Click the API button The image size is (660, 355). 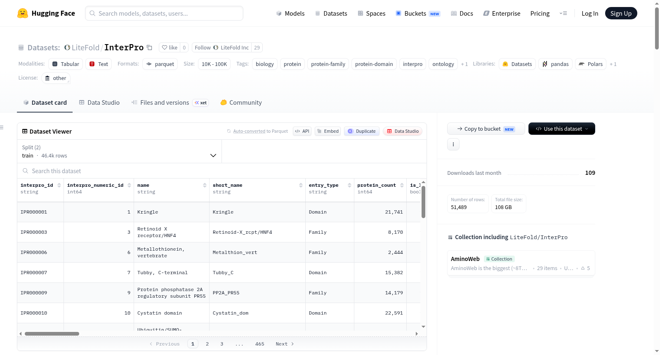pos(302,131)
